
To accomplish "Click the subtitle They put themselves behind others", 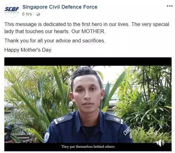I will point(88,147).
